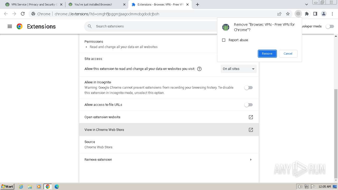Image resolution: width=338 pixels, height=190 pixels.
Task: Click the Action Center flag tray icon
Action: pyautogui.click(x=313, y=187)
